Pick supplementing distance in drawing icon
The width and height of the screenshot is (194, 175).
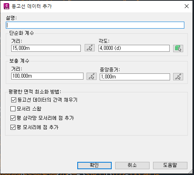[x=92, y=76]
